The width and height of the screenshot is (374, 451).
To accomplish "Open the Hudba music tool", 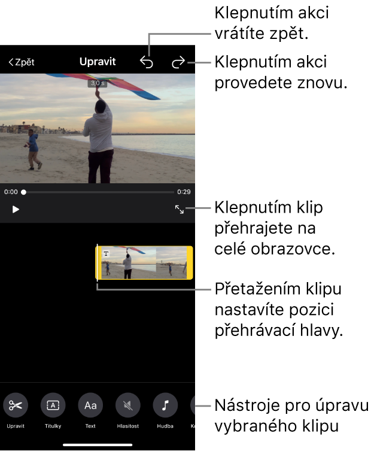I will 165,405.
